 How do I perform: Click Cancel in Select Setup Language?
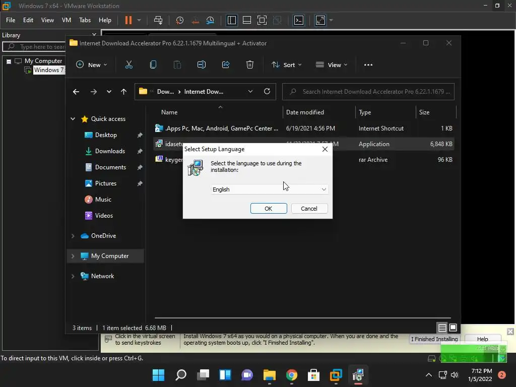coord(309,208)
